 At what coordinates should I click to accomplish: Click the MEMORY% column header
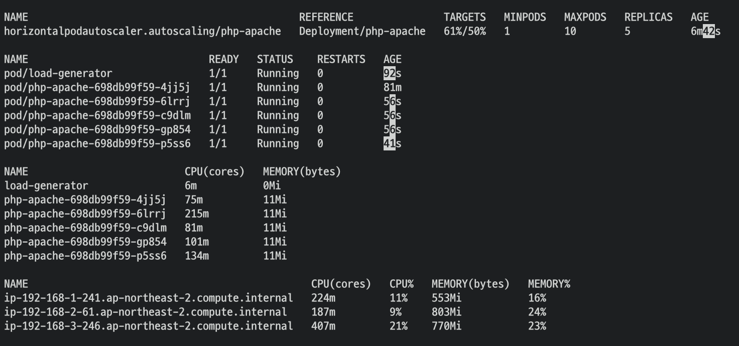(x=549, y=284)
